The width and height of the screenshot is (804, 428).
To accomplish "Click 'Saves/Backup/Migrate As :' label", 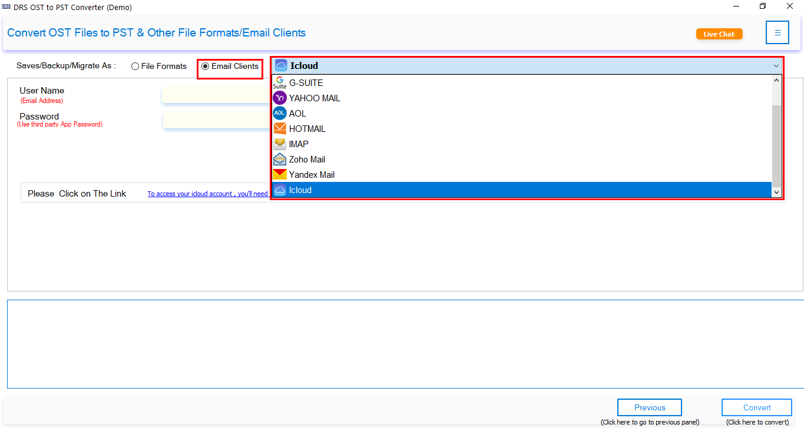I will tap(66, 66).
